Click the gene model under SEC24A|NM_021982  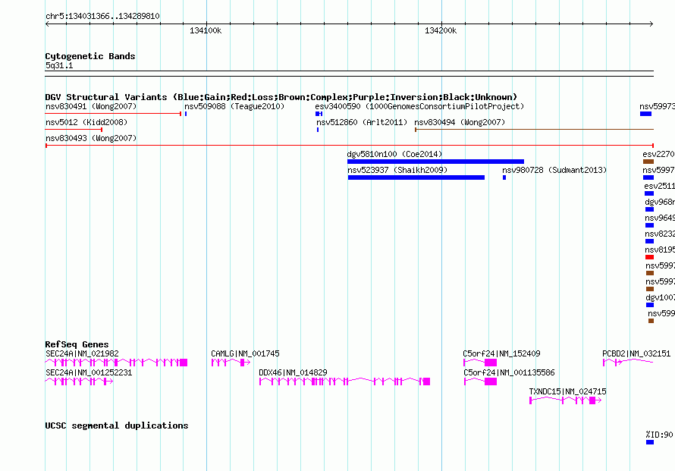click(x=116, y=363)
